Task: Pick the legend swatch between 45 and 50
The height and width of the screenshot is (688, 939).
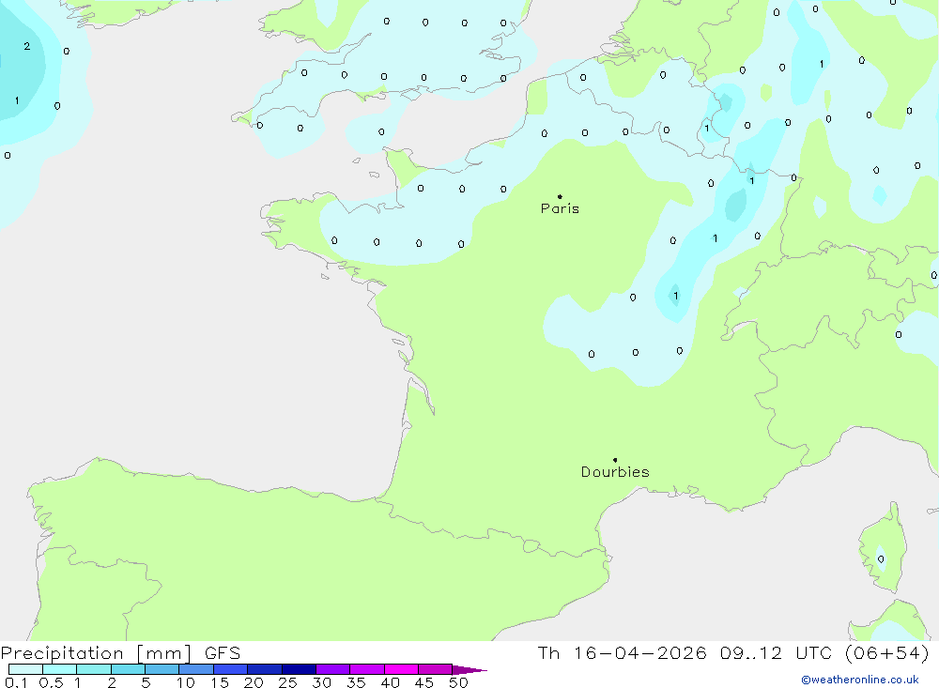Action: pos(436,669)
